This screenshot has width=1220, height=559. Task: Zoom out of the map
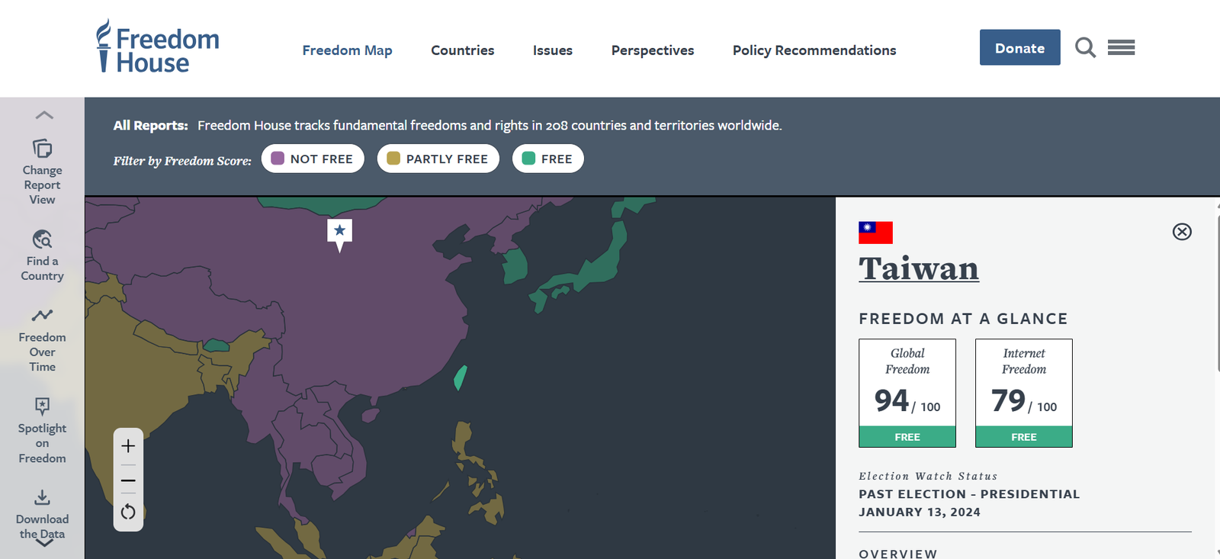click(128, 480)
